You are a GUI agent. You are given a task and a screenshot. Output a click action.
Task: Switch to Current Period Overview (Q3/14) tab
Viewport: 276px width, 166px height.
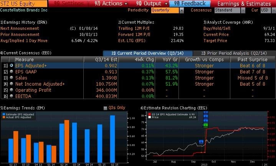[x=147, y=53]
